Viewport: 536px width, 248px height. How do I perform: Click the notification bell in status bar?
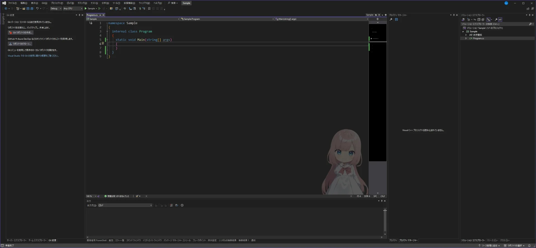tap(529, 245)
